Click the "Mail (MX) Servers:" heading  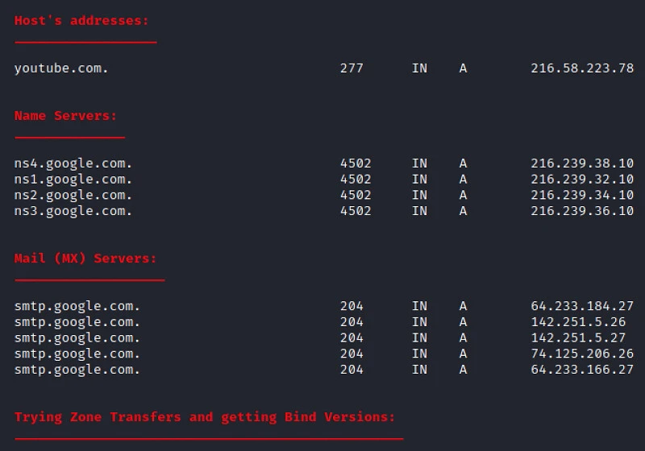click(85, 259)
